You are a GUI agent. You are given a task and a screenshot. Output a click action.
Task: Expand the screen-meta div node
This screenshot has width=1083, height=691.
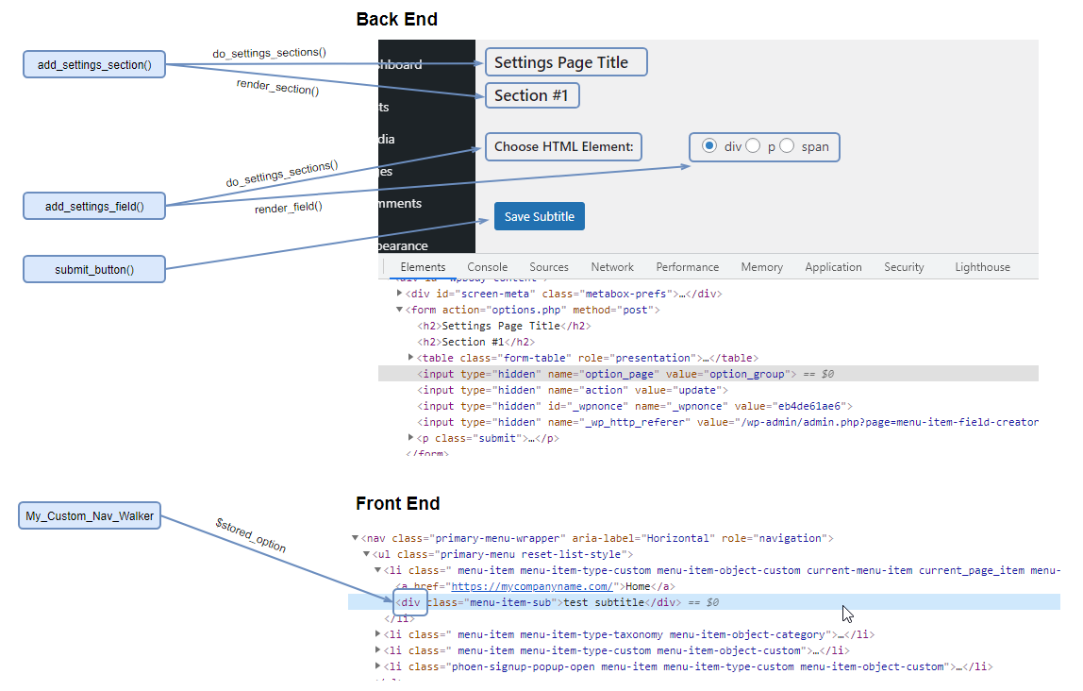[399, 293]
